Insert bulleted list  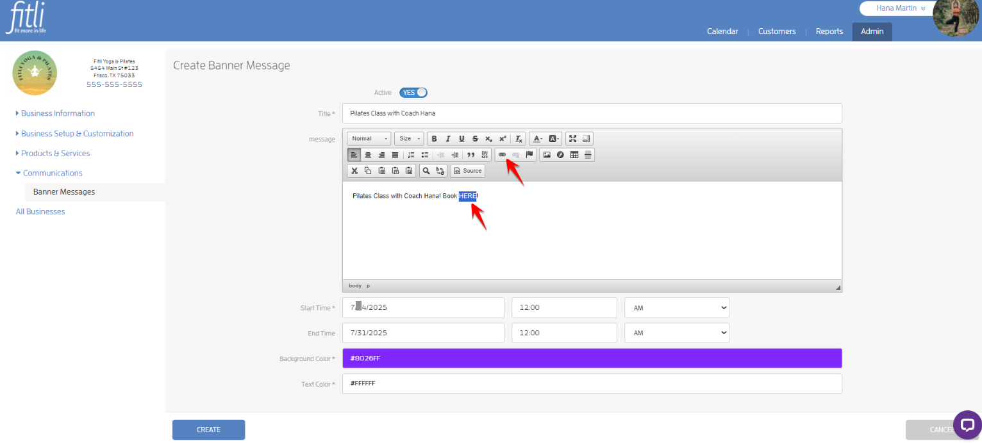425,155
